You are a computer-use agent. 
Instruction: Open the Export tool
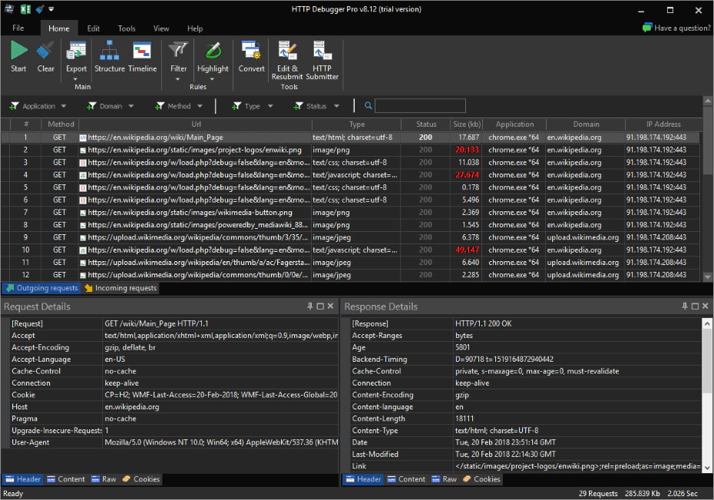(x=76, y=58)
